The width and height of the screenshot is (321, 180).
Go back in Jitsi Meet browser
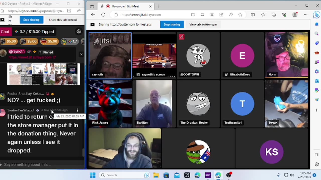click(93, 14)
